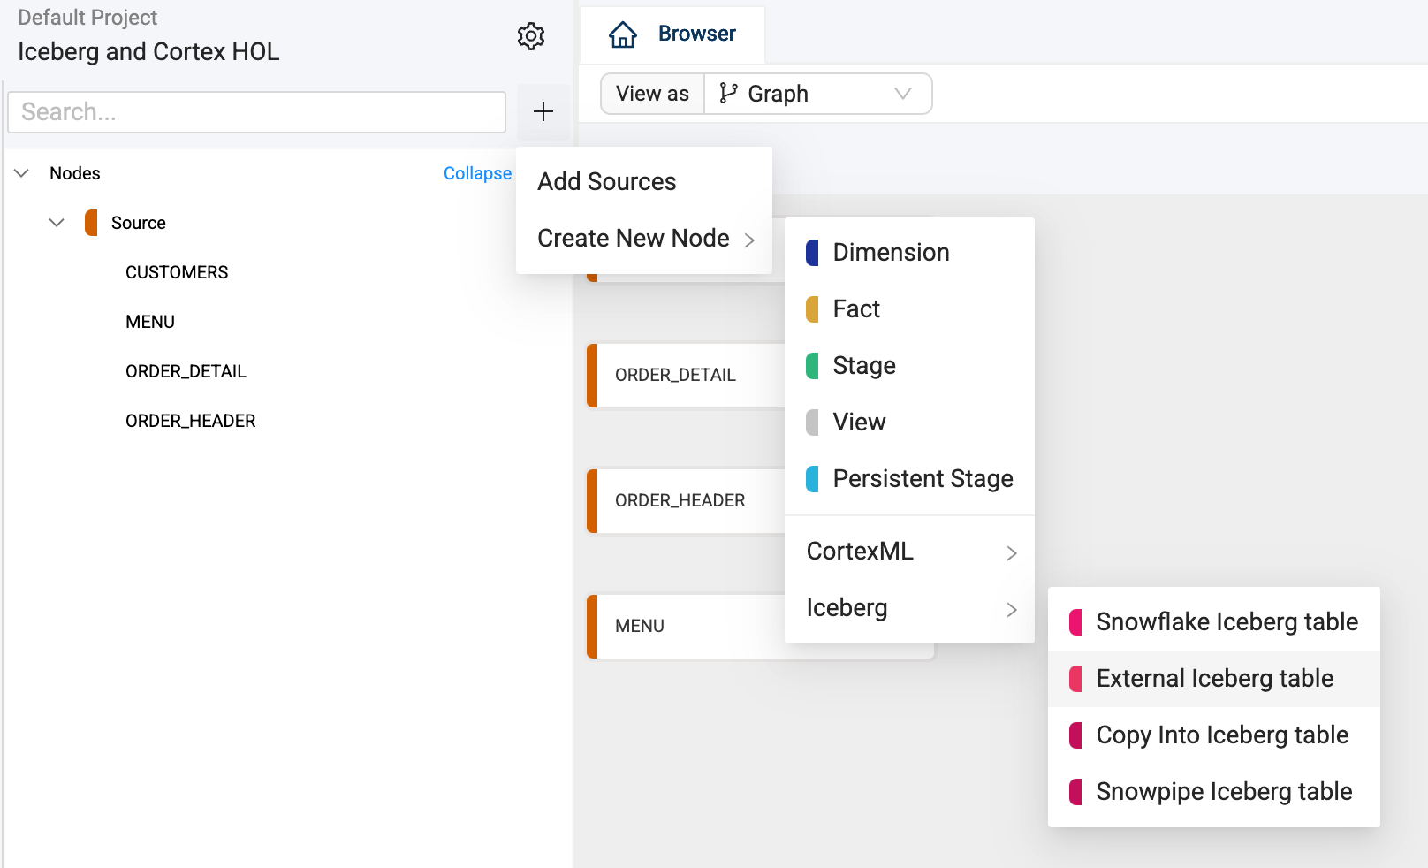Viewport: 1428px width, 868px height.
Task: Open project settings gear icon
Action: [x=531, y=36]
